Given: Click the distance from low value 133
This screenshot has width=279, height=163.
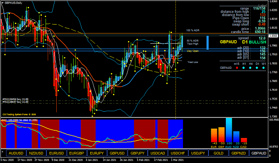Looking at the screenshot, I should coord(262,15).
